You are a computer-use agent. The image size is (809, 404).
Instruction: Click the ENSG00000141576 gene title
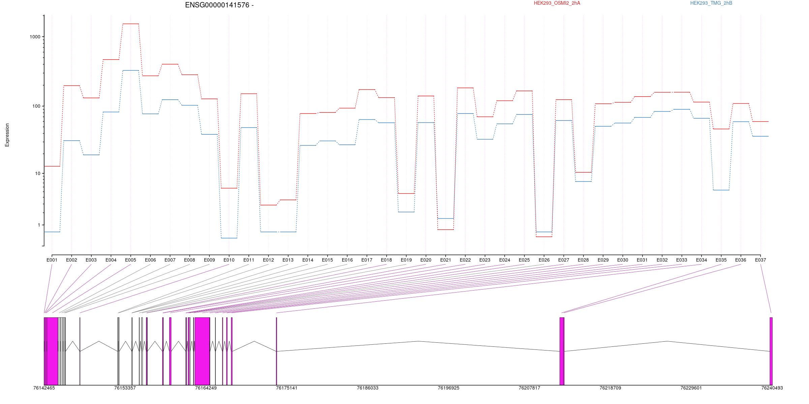(x=219, y=5)
